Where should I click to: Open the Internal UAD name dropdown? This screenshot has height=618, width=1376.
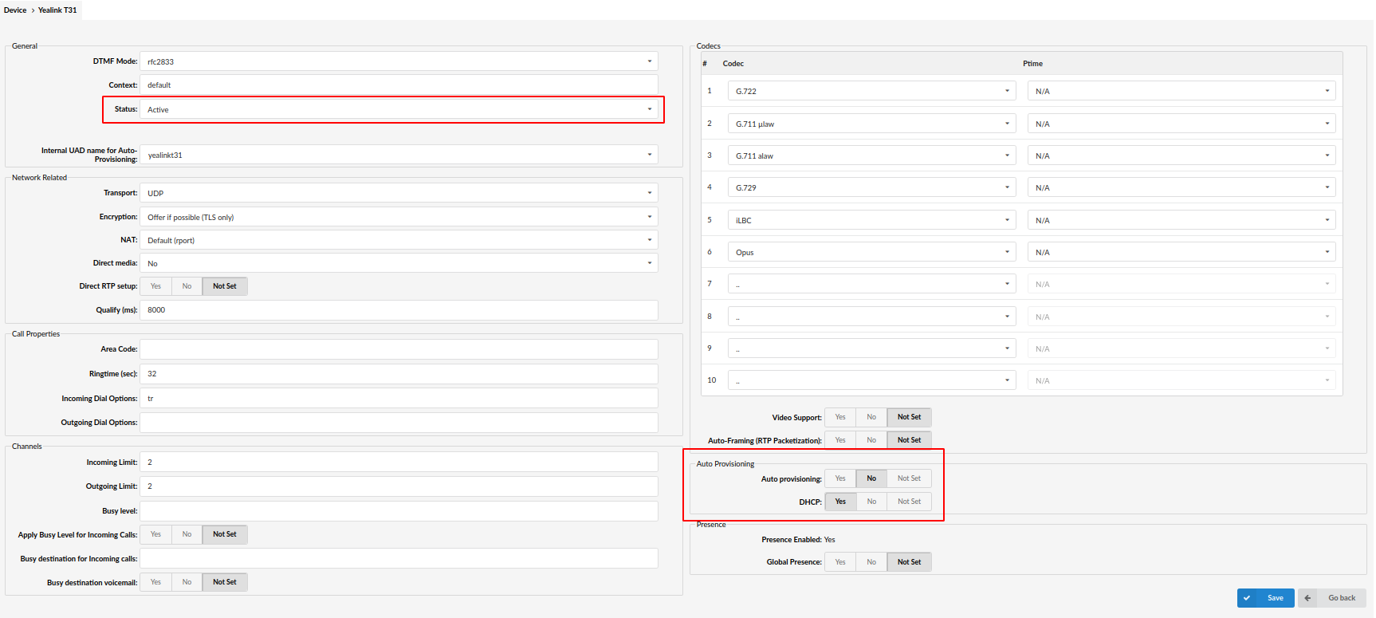tap(399, 155)
